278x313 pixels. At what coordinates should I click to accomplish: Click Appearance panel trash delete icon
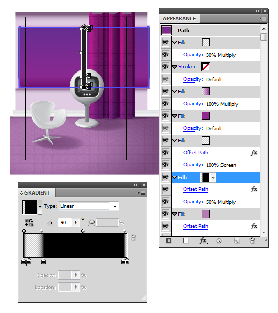[x=252, y=240]
